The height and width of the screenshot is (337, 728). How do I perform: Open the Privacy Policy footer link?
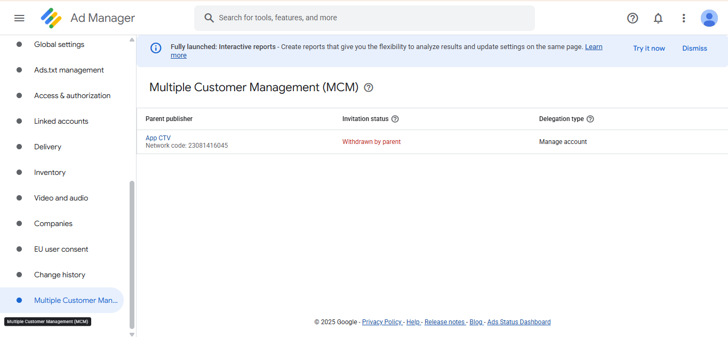click(382, 322)
